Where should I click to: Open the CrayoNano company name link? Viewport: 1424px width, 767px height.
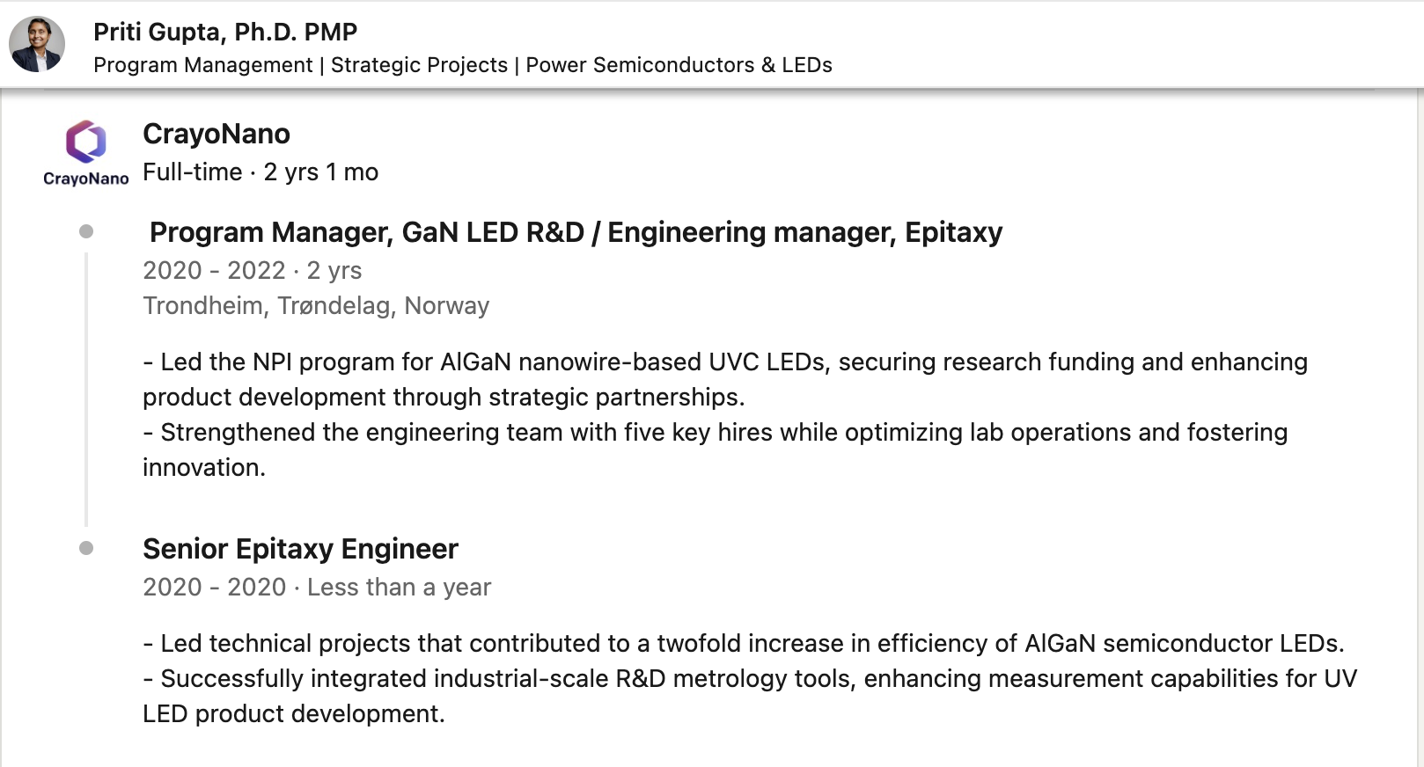coord(217,134)
